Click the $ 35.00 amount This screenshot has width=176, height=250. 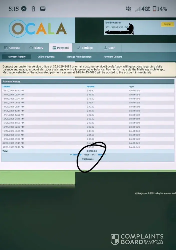click(x=90, y=103)
